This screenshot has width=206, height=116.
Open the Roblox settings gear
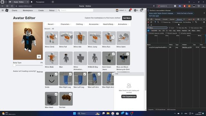coord(141,10)
